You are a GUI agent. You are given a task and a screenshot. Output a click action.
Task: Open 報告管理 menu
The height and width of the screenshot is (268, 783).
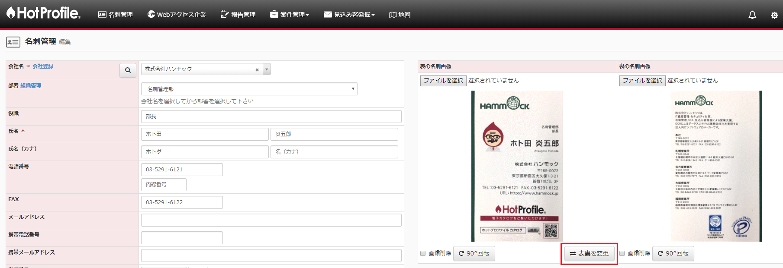(238, 15)
